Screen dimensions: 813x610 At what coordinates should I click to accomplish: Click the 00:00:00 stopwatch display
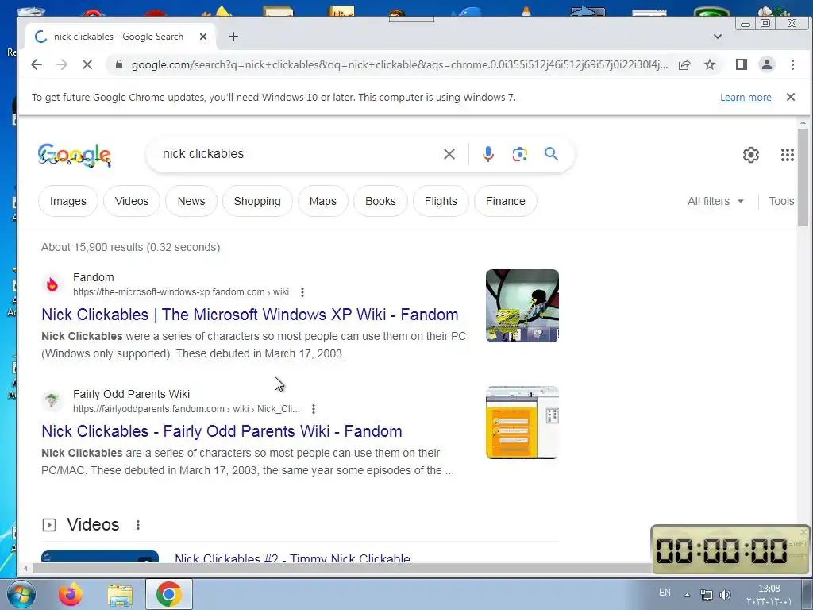tap(722, 550)
